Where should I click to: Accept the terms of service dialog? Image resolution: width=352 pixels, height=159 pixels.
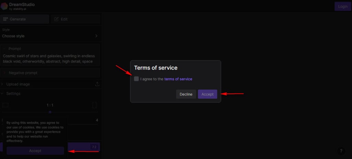pos(207,94)
